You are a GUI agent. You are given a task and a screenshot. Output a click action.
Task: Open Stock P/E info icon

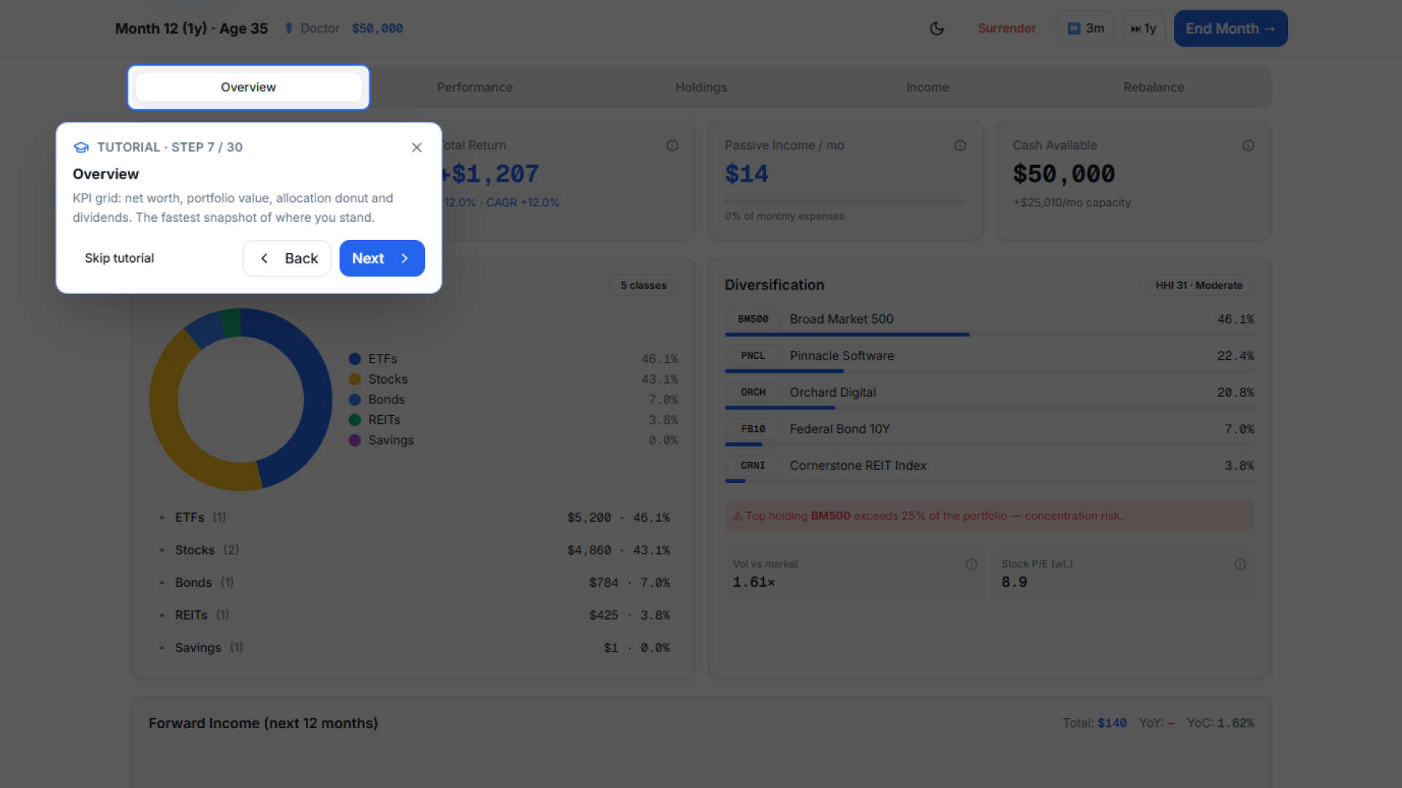tap(1240, 564)
